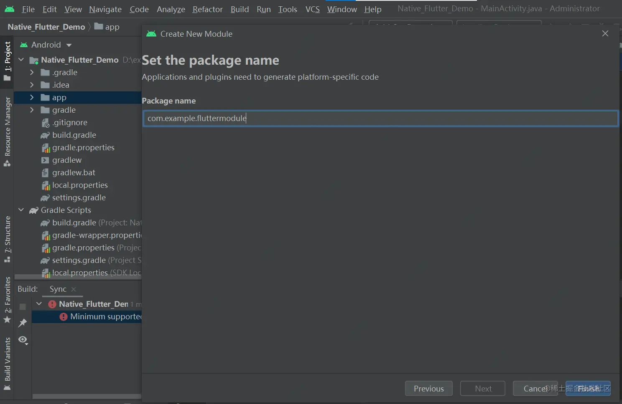Open the 2: Favorites tool window
Screen dimensions: 622x404
click(7, 300)
